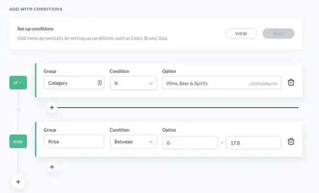Add a new condition group with bottom-left plus
This screenshot has height=193, width=319.
coord(18,182)
